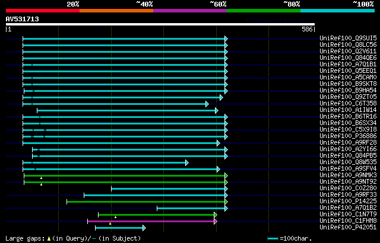Select the UniRef100_Q2V611 entry
380x243 pixels.
coord(348,51)
